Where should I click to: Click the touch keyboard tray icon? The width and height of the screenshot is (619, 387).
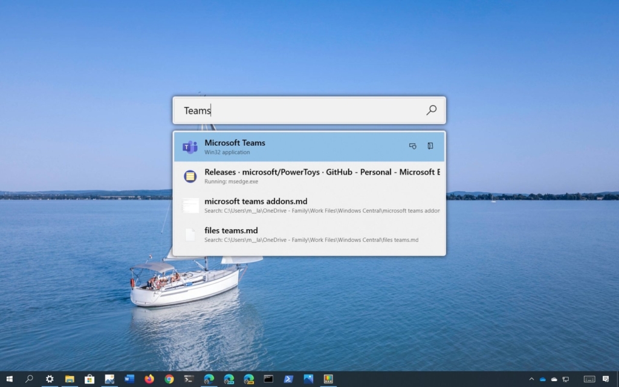pyautogui.click(x=589, y=379)
